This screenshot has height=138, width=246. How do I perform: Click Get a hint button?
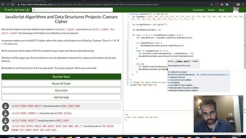pyautogui.click(x=61, y=90)
